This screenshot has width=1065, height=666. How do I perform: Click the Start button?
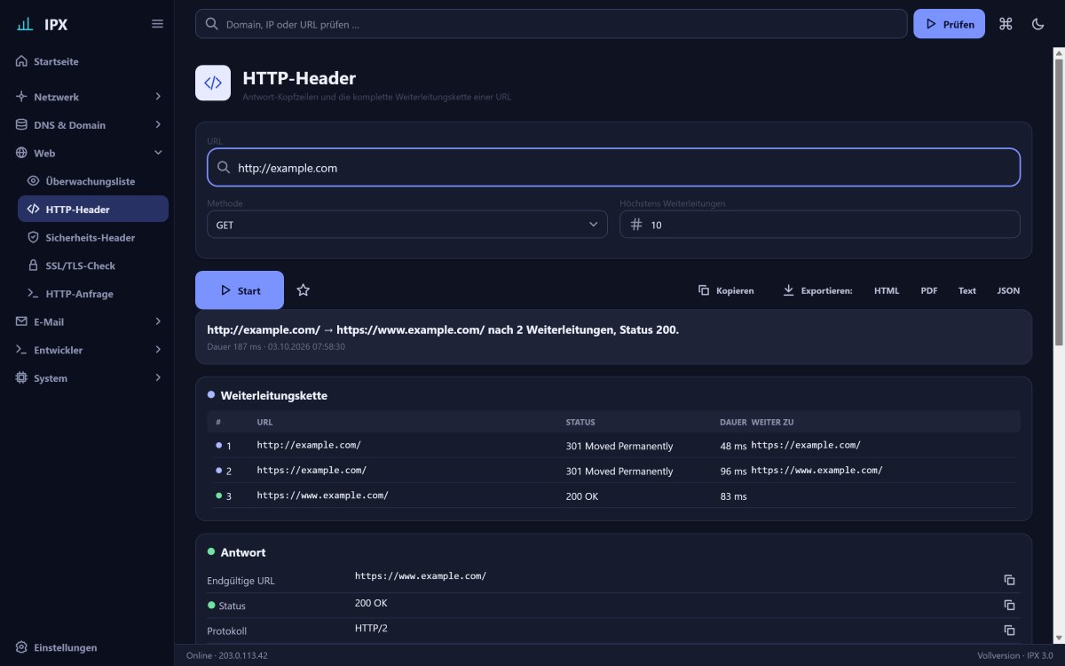pos(240,290)
